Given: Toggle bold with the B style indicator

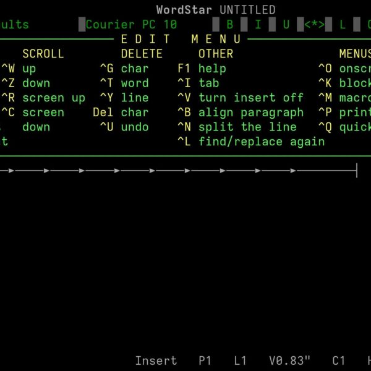Looking at the screenshot, I should 229,24.
